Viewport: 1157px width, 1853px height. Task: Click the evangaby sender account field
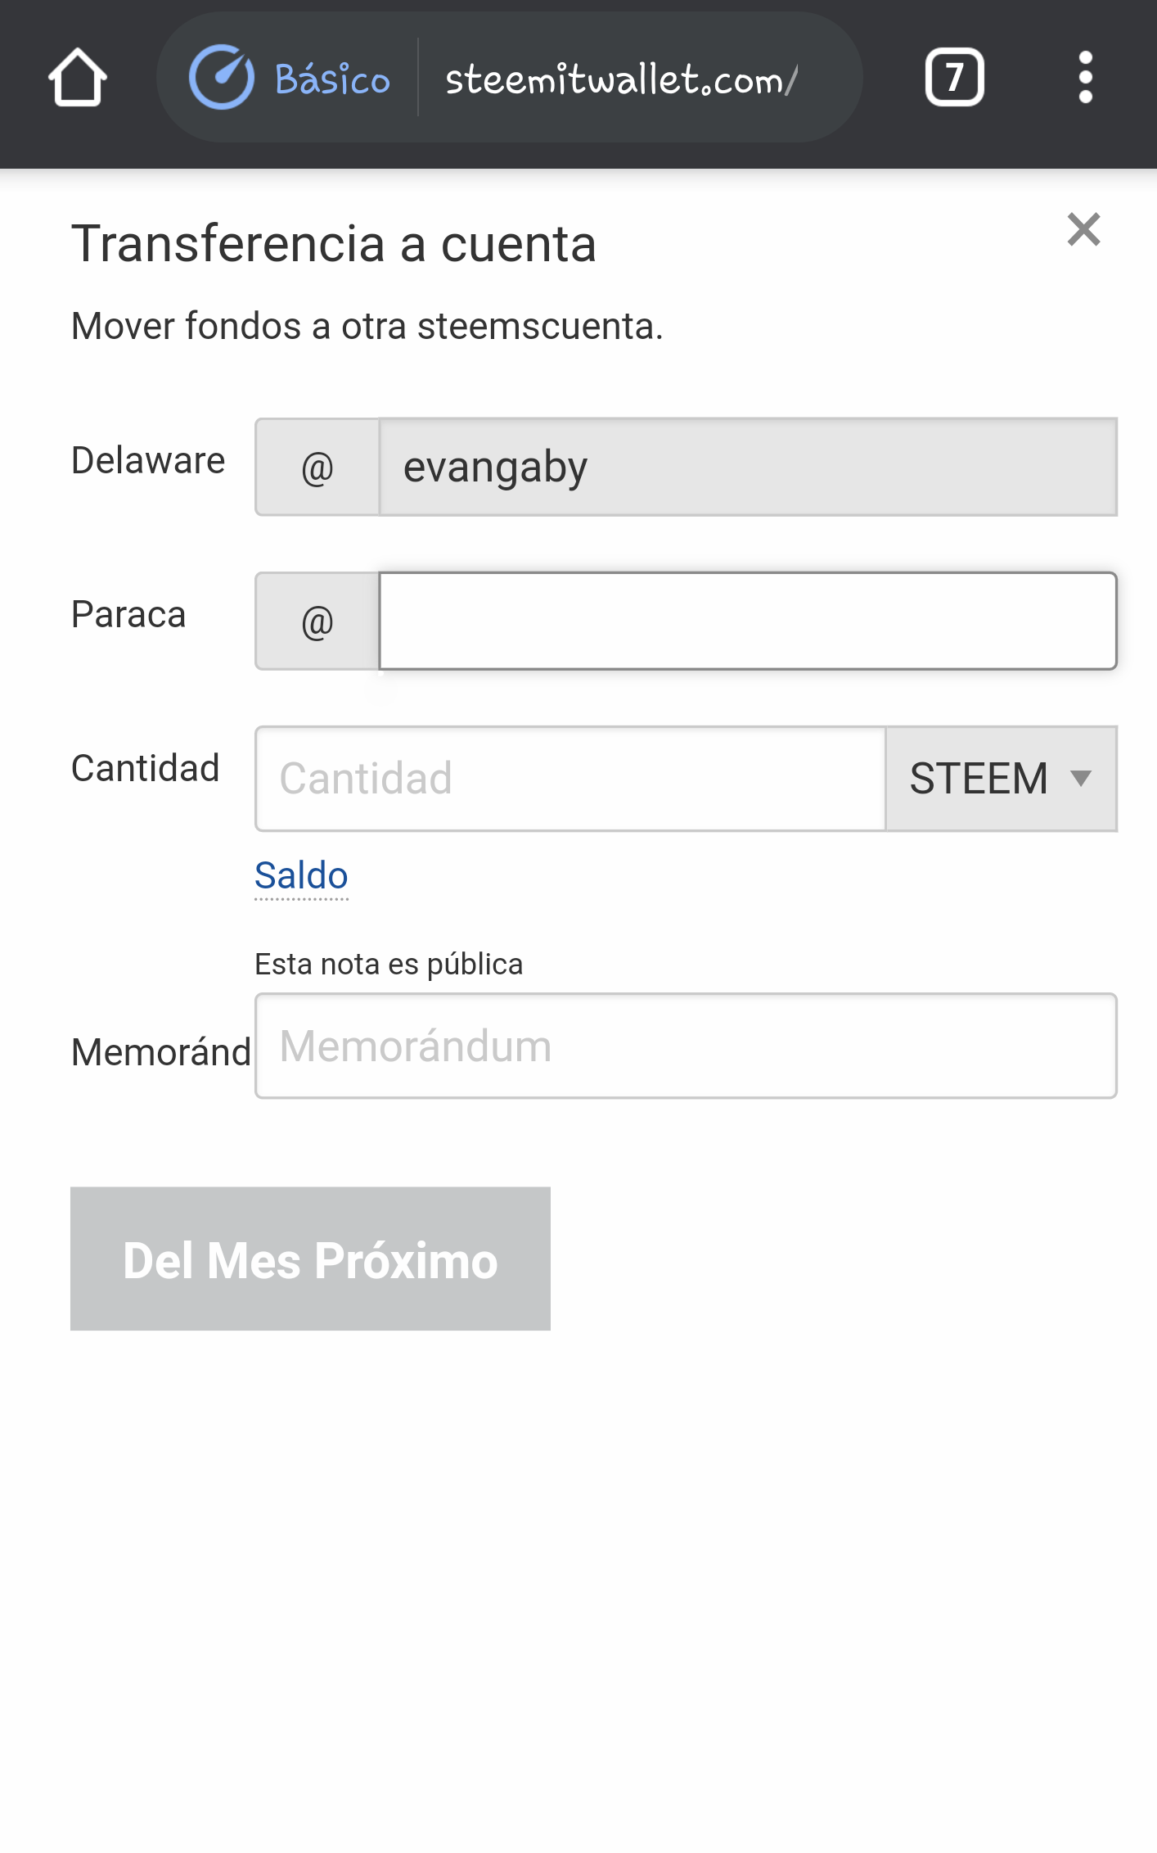[x=747, y=468]
